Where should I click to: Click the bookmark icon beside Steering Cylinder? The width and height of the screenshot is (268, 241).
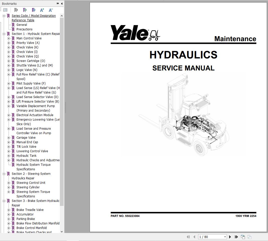(x=13, y=187)
